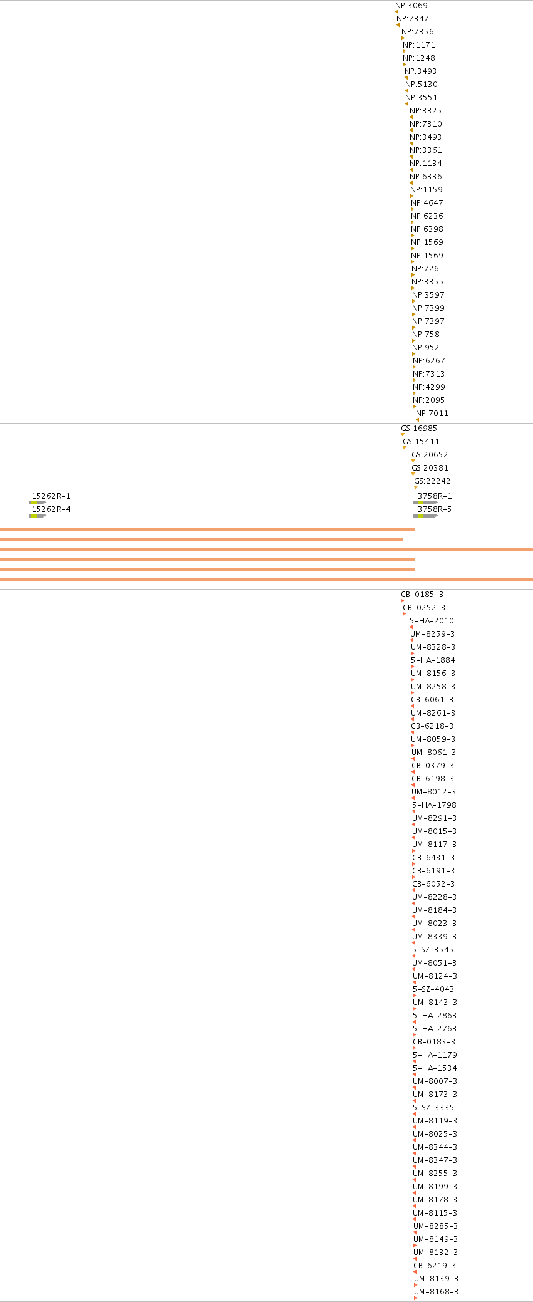
Task: Click the NP:952 feature label
Action: (426, 348)
